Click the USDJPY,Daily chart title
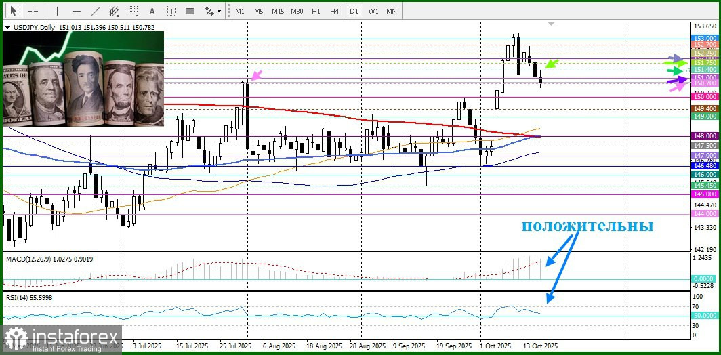 click(34, 28)
